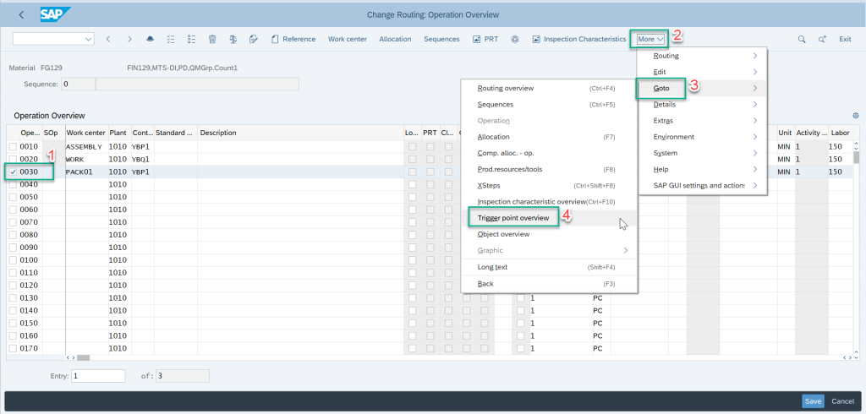Viewport: 866px width, 414px height.
Task: Expand Details submenu
Action: pos(703,104)
